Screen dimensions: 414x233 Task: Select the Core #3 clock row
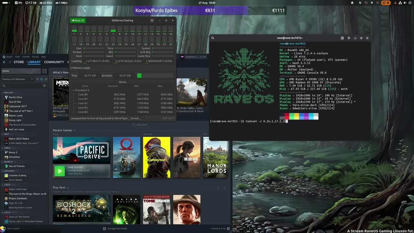[122, 107]
